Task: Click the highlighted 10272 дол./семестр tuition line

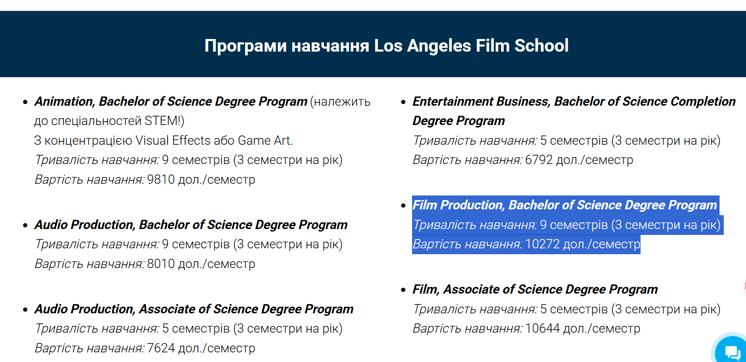Action: 526,244
